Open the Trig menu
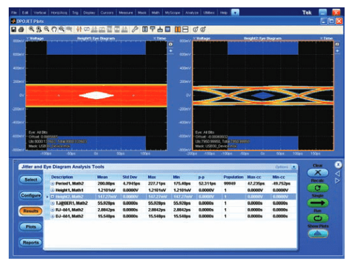354x265 pixels. (x=75, y=13)
